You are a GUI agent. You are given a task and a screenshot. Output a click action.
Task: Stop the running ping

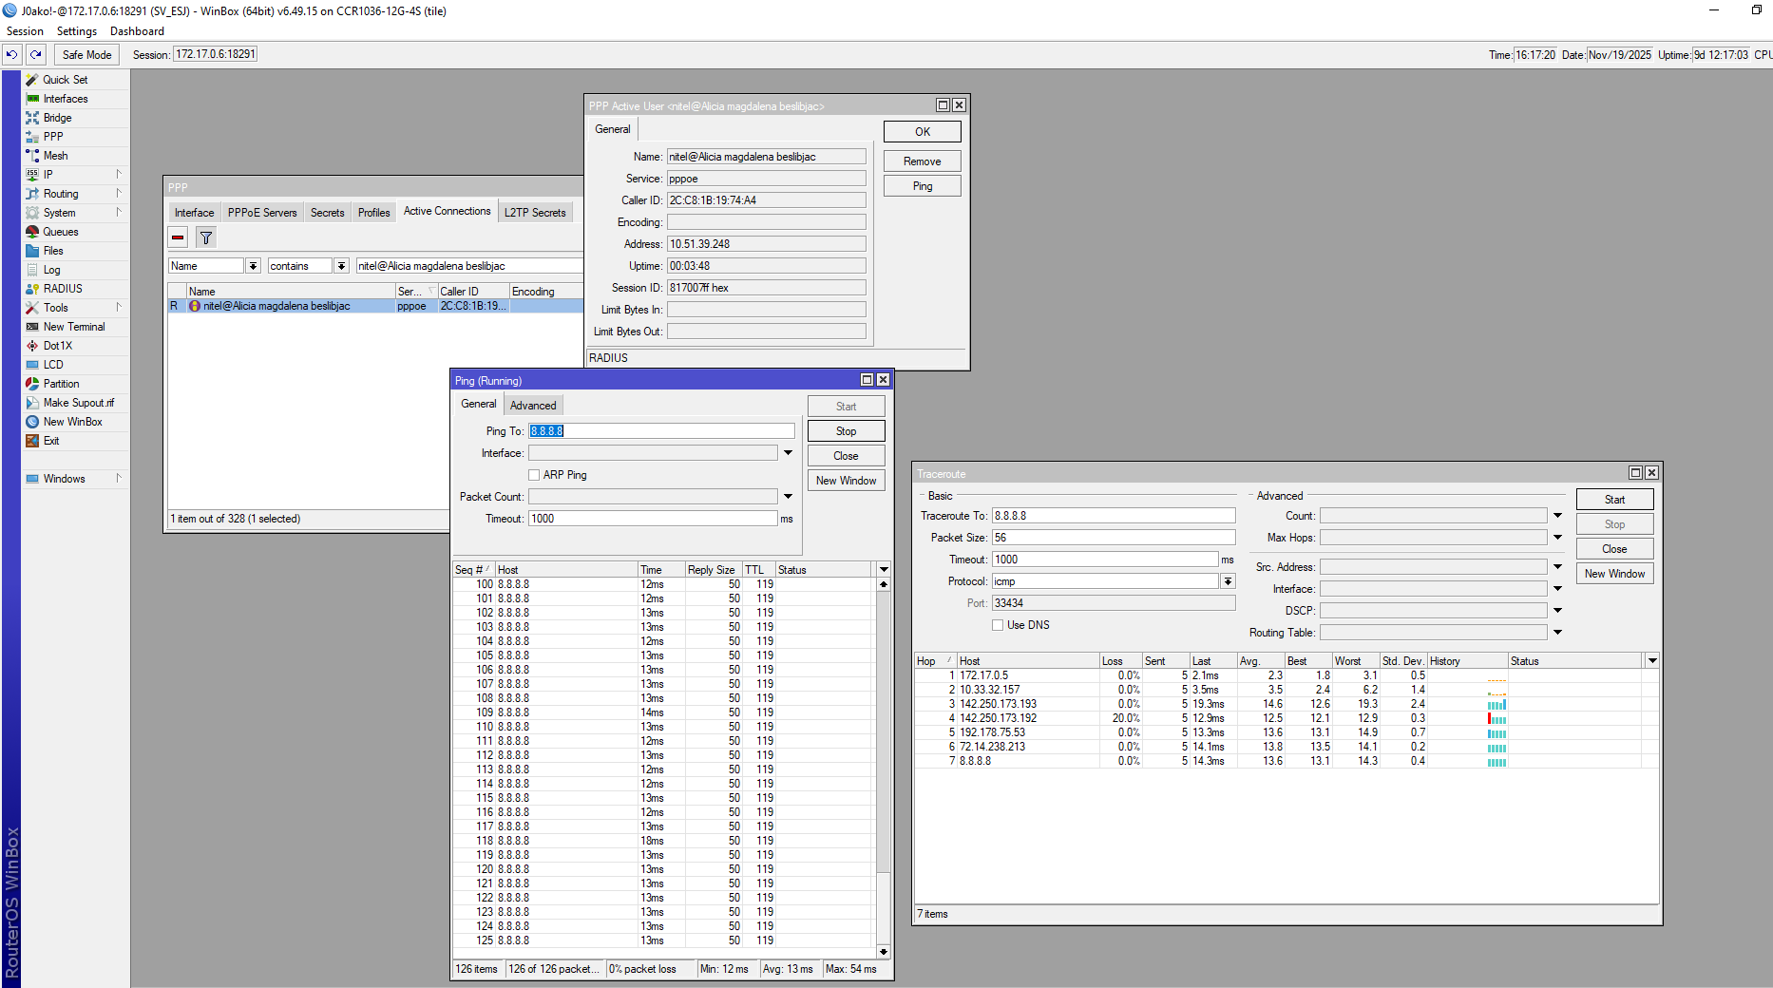846,431
